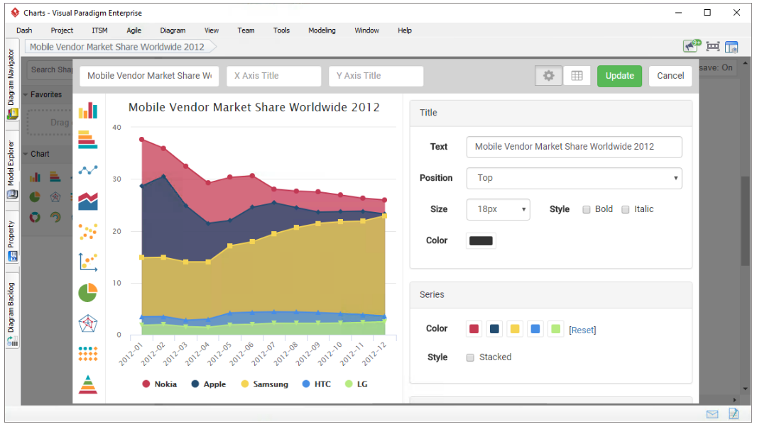Click the light blue series color swatch
Image resolution: width=757 pixels, height=429 pixels.
(x=535, y=329)
